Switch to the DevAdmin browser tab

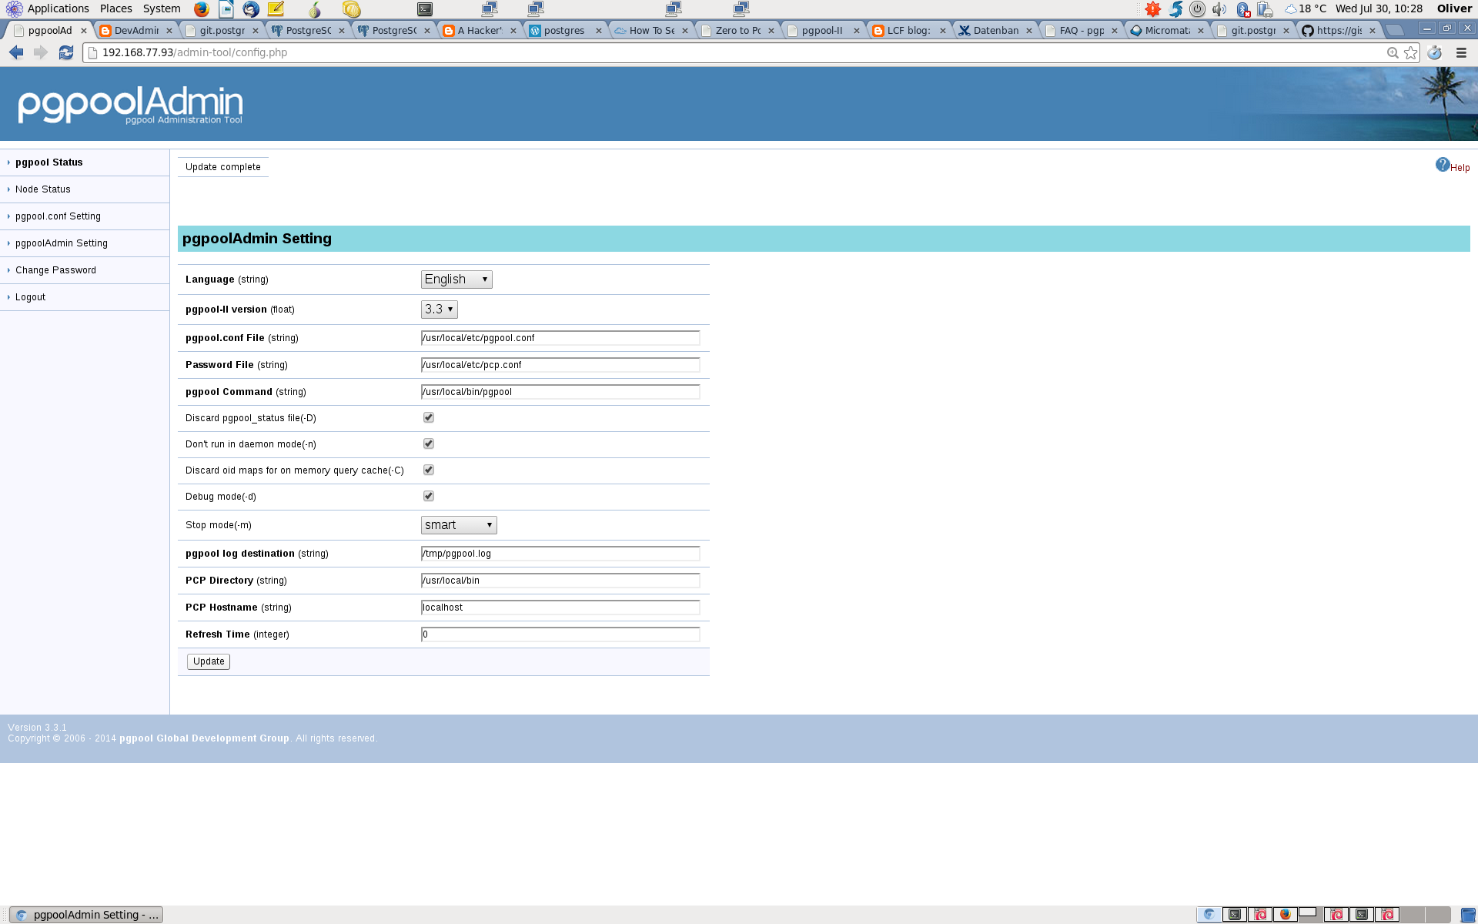[x=136, y=31]
